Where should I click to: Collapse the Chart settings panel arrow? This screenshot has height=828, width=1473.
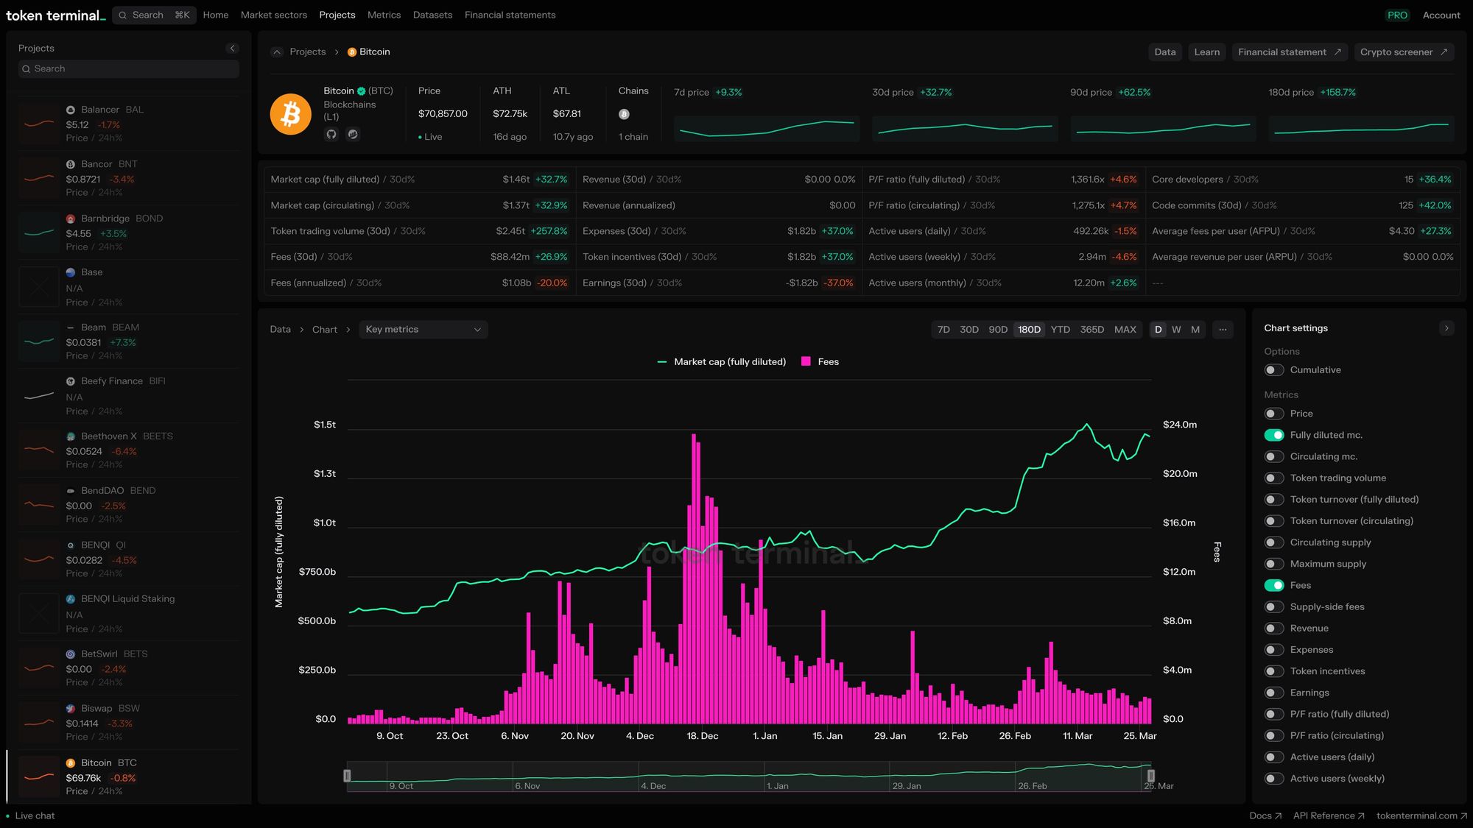pyautogui.click(x=1446, y=328)
